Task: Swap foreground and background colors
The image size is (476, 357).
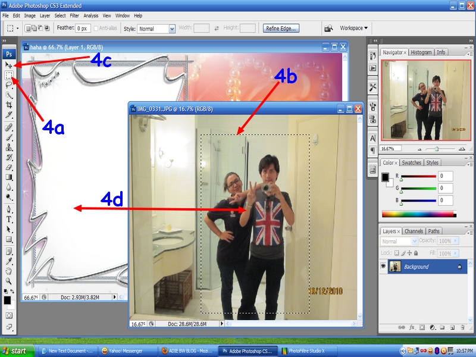Action: point(12,292)
